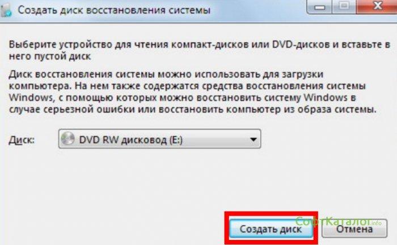Image resolution: width=397 pixels, height=245 pixels.
Task: Click the instruction text starting with Выберите устройство
Action: (x=200, y=50)
